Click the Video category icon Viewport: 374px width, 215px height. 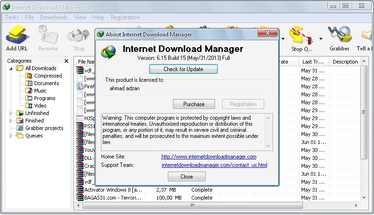[29, 106]
